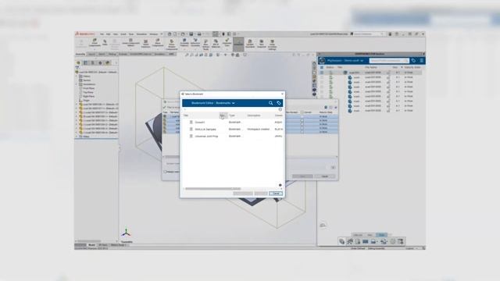Click Show Hidden Components tool
The image size is (500, 281).
[172, 44]
